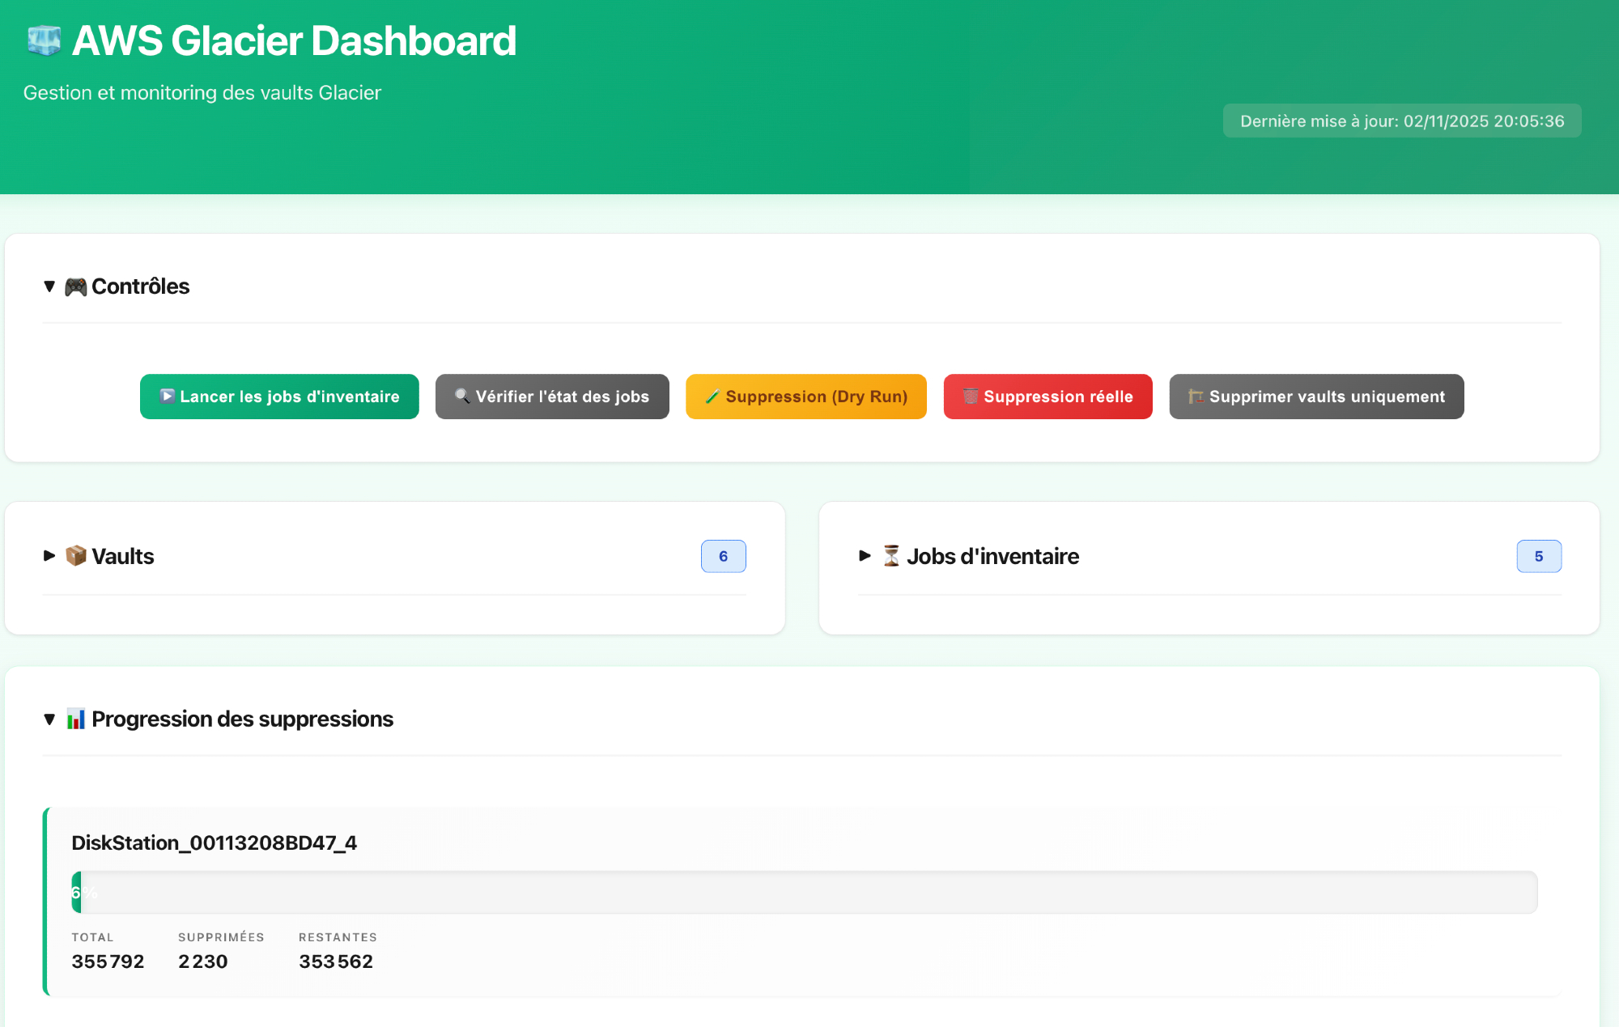Expand the Jobs d'inventaire section triangle
Image resolution: width=1619 pixels, height=1027 pixels.
[x=865, y=556]
